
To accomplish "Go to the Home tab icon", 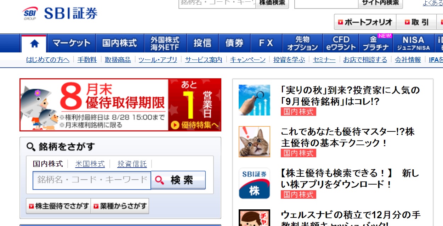I will 34,44.
